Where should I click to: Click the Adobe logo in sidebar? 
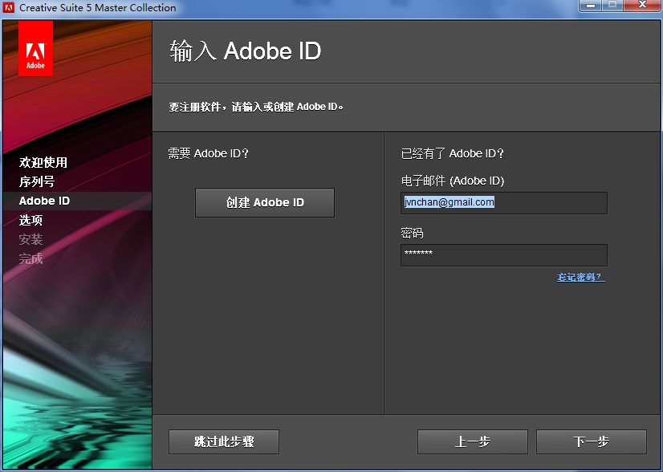tap(35, 49)
